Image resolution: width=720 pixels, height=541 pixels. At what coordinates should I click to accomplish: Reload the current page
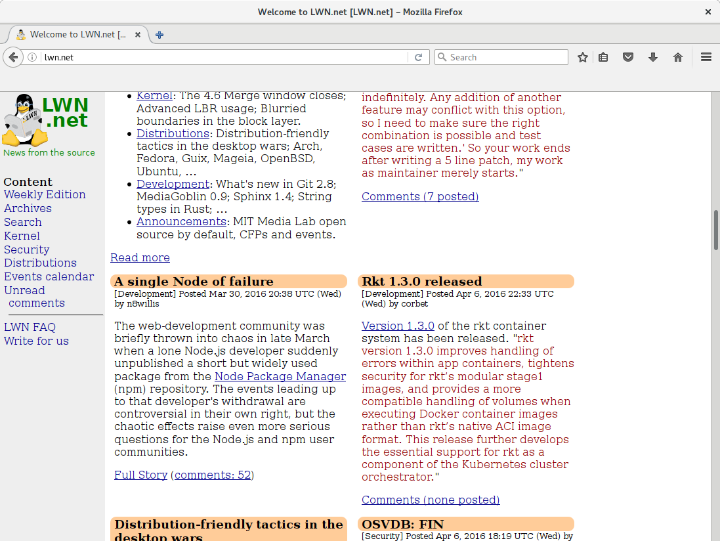pyautogui.click(x=418, y=57)
